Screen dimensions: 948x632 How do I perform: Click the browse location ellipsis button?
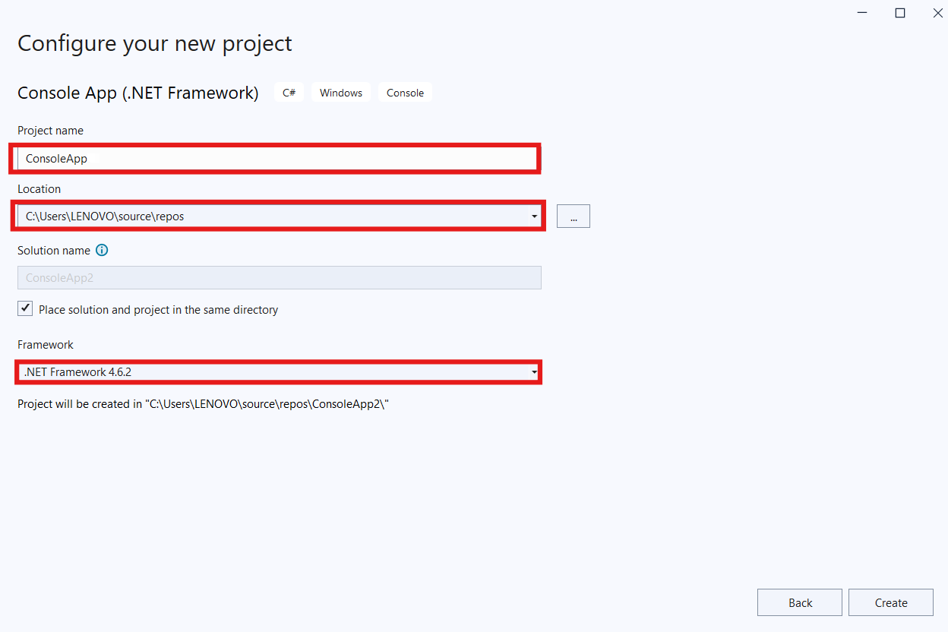pos(573,216)
